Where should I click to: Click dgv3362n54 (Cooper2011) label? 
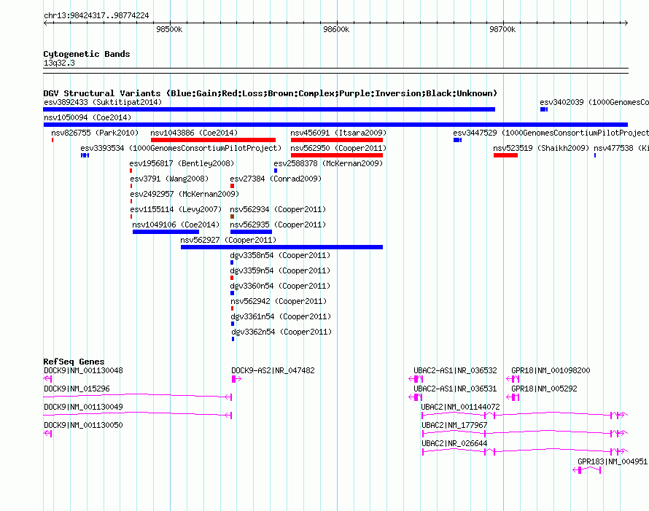[282, 332]
